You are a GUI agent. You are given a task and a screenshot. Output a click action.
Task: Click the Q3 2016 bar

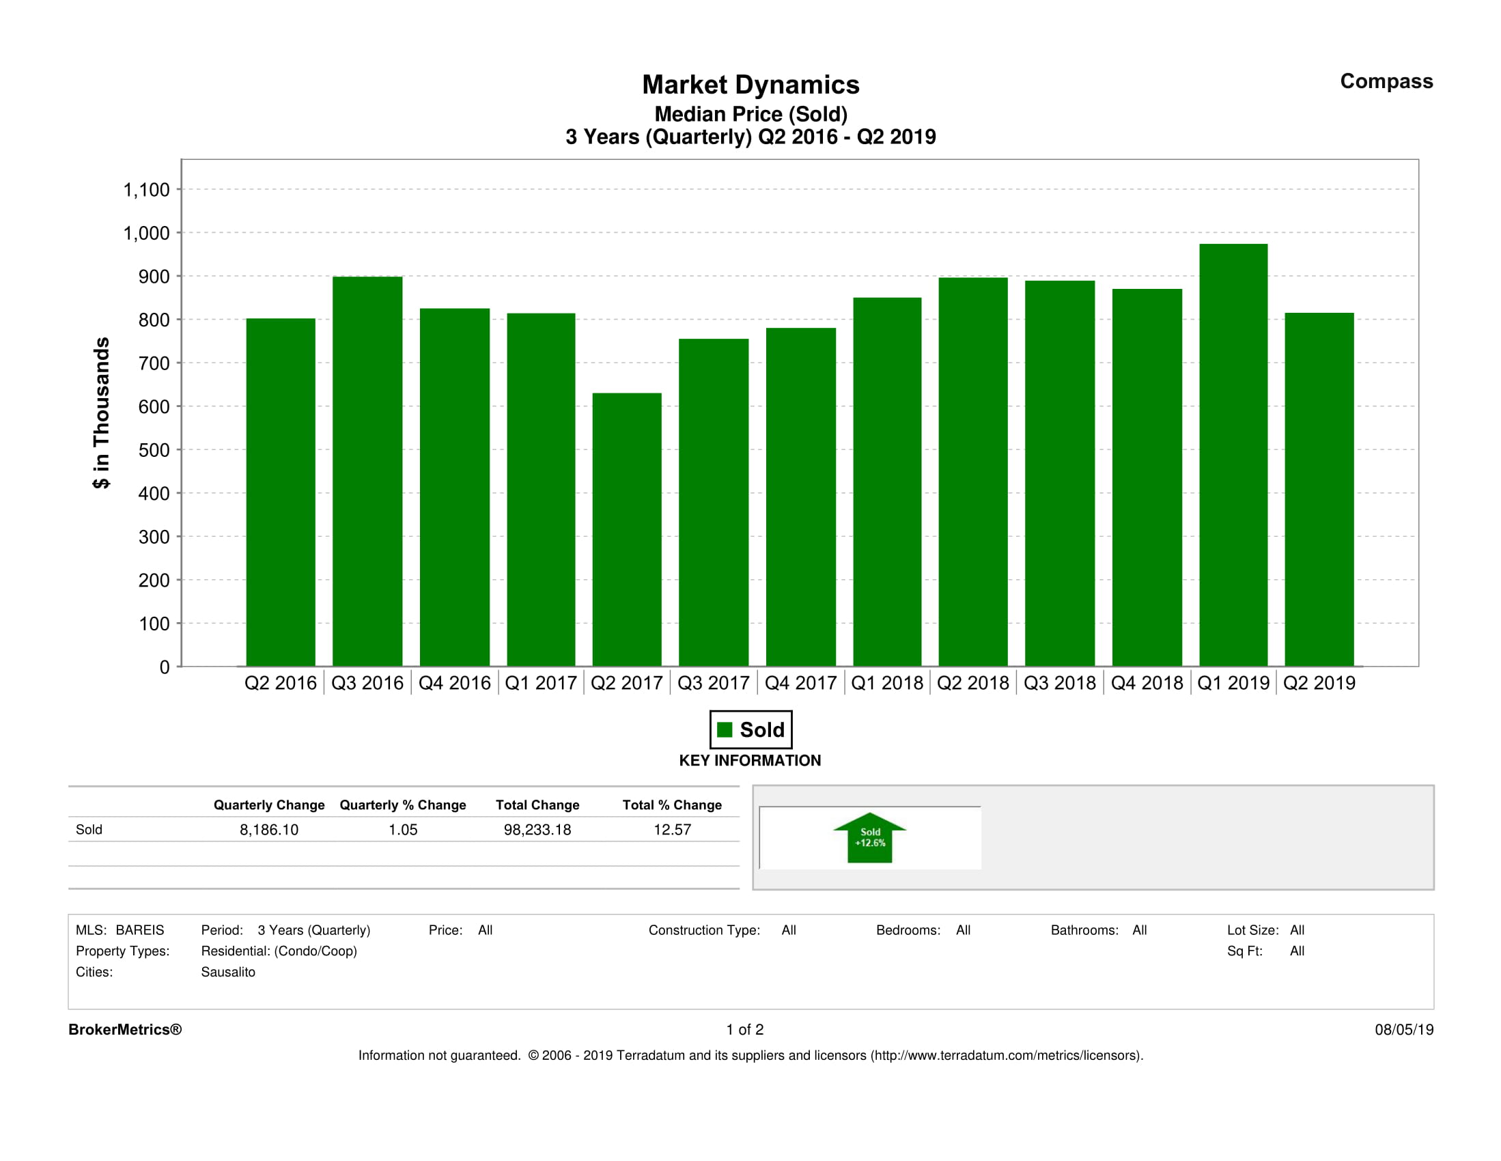coord(367,471)
